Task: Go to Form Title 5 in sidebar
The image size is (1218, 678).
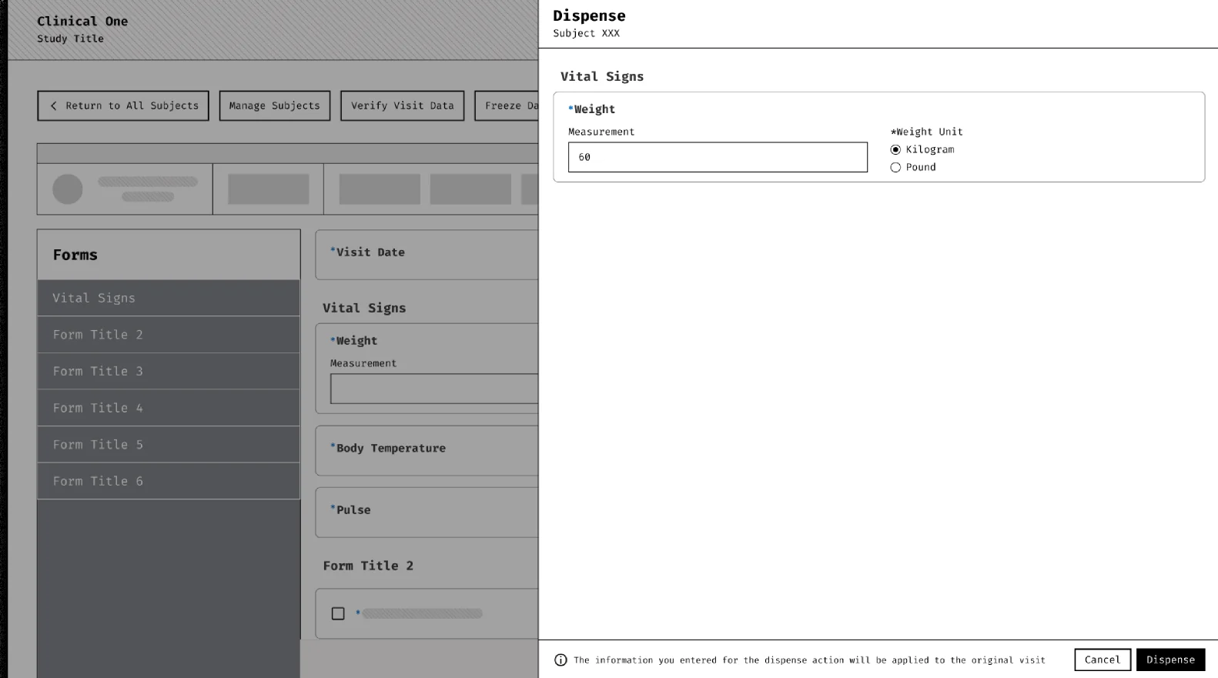Action: click(x=169, y=445)
